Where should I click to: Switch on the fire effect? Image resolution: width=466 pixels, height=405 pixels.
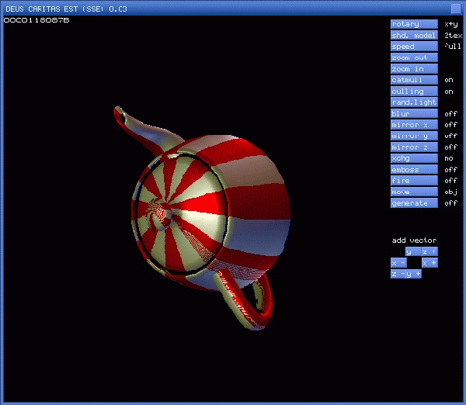[x=413, y=181]
